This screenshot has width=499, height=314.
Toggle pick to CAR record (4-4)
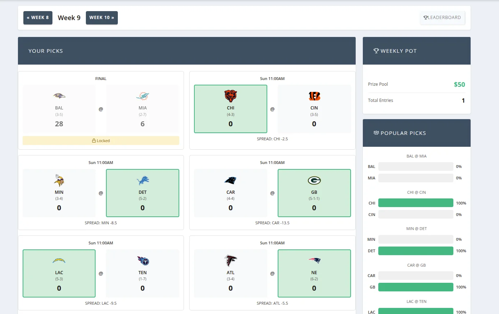(x=231, y=198)
